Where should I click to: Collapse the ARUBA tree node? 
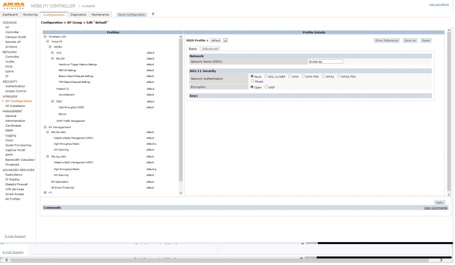(x=50, y=46)
